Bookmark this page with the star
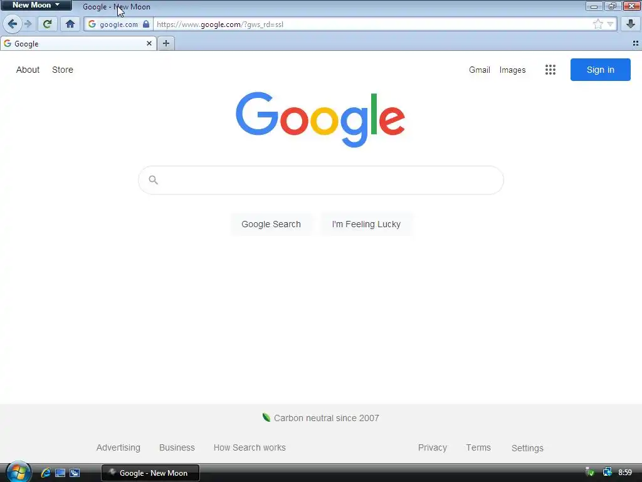 597,24
